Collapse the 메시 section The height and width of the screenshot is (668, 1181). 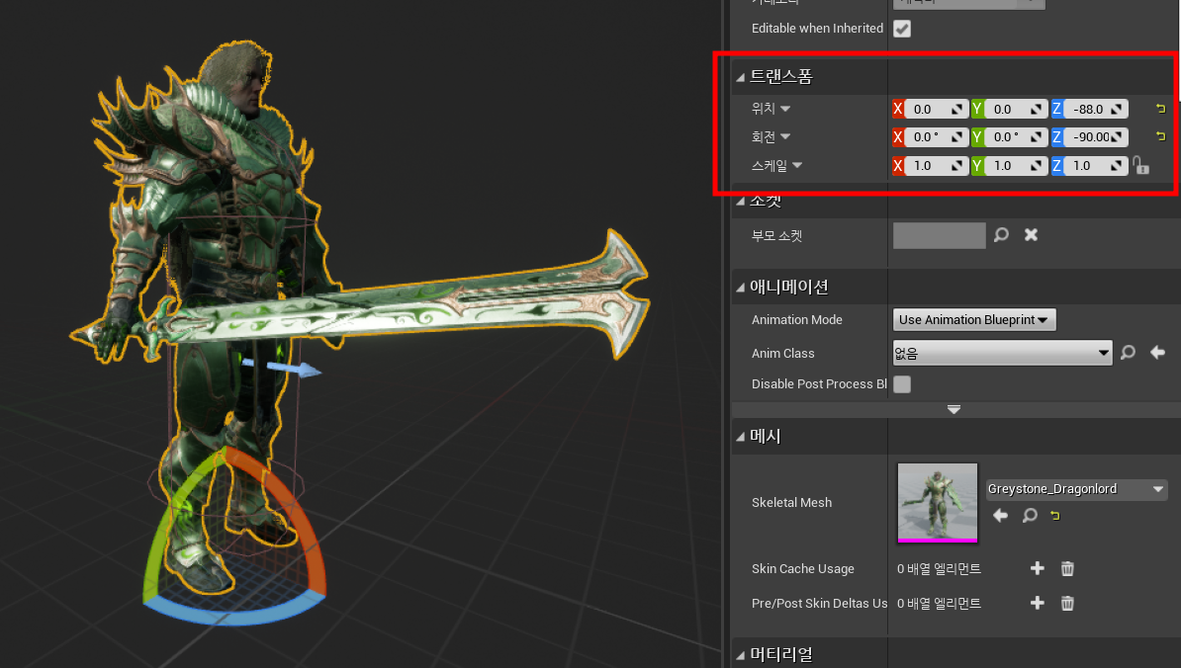point(741,437)
